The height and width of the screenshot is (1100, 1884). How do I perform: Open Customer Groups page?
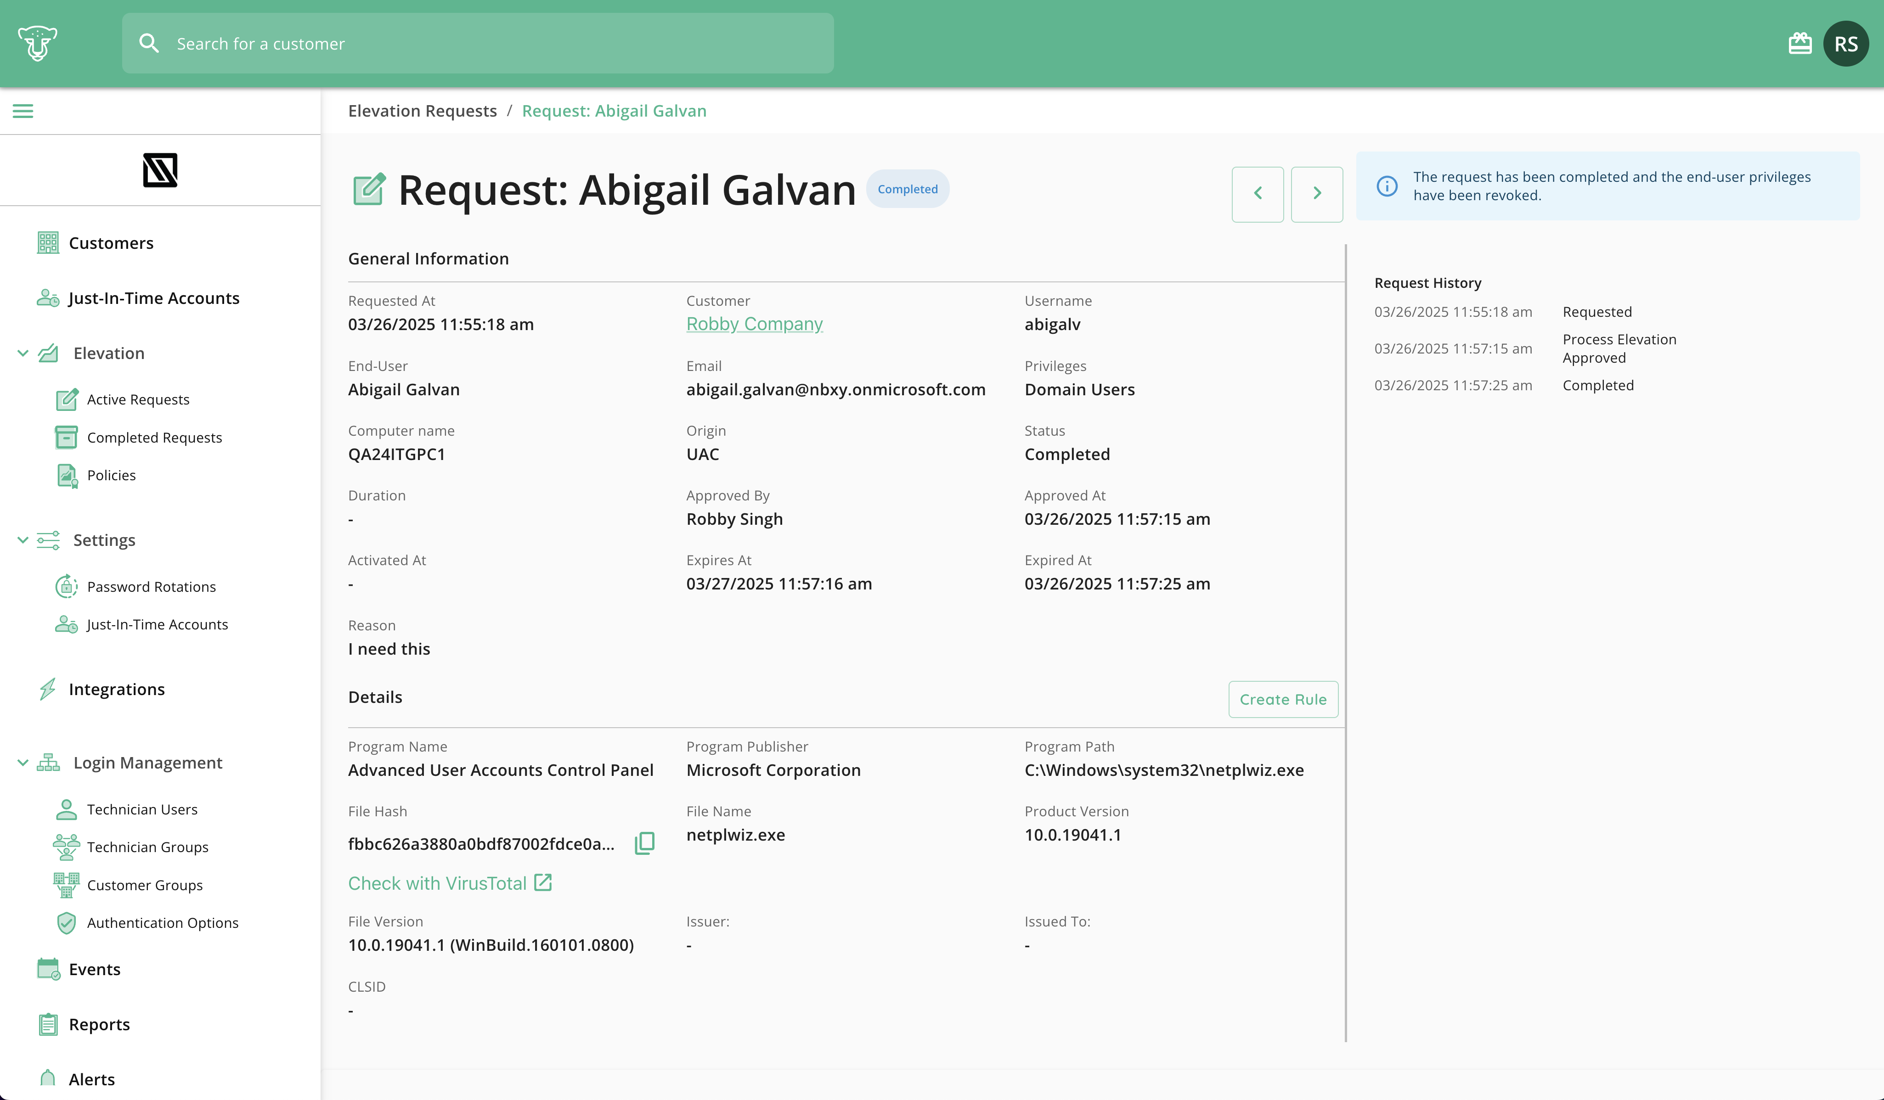(x=145, y=885)
